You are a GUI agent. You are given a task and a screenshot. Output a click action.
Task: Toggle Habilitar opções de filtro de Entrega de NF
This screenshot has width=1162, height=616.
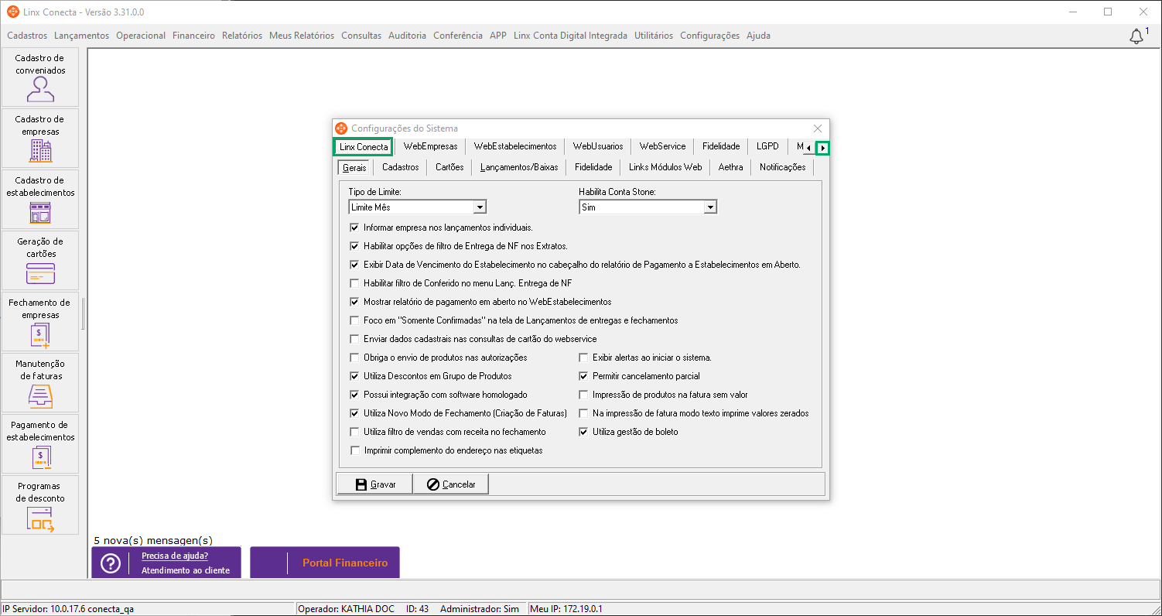tap(354, 246)
